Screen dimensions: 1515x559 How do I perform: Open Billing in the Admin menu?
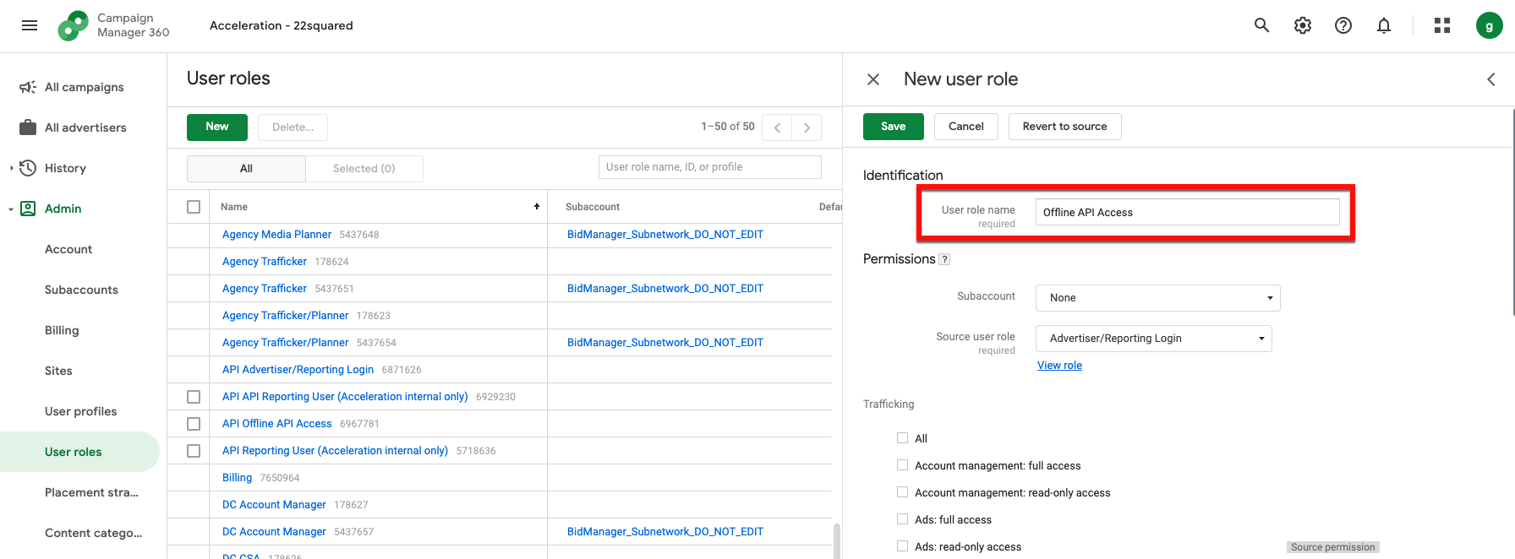click(x=62, y=330)
